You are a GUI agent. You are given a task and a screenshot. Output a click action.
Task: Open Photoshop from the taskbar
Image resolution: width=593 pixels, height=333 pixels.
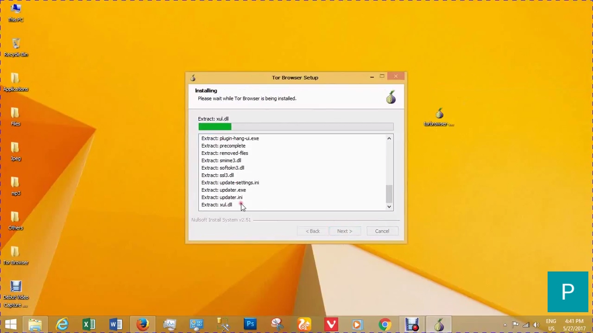[x=250, y=325]
